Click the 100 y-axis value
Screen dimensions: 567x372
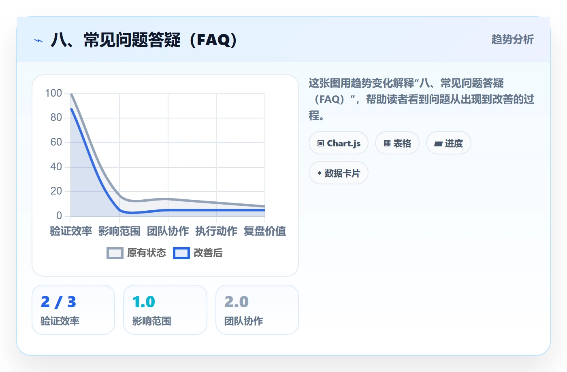tap(53, 93)
